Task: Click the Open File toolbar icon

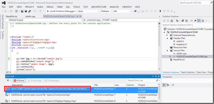Action: [22, 11]
